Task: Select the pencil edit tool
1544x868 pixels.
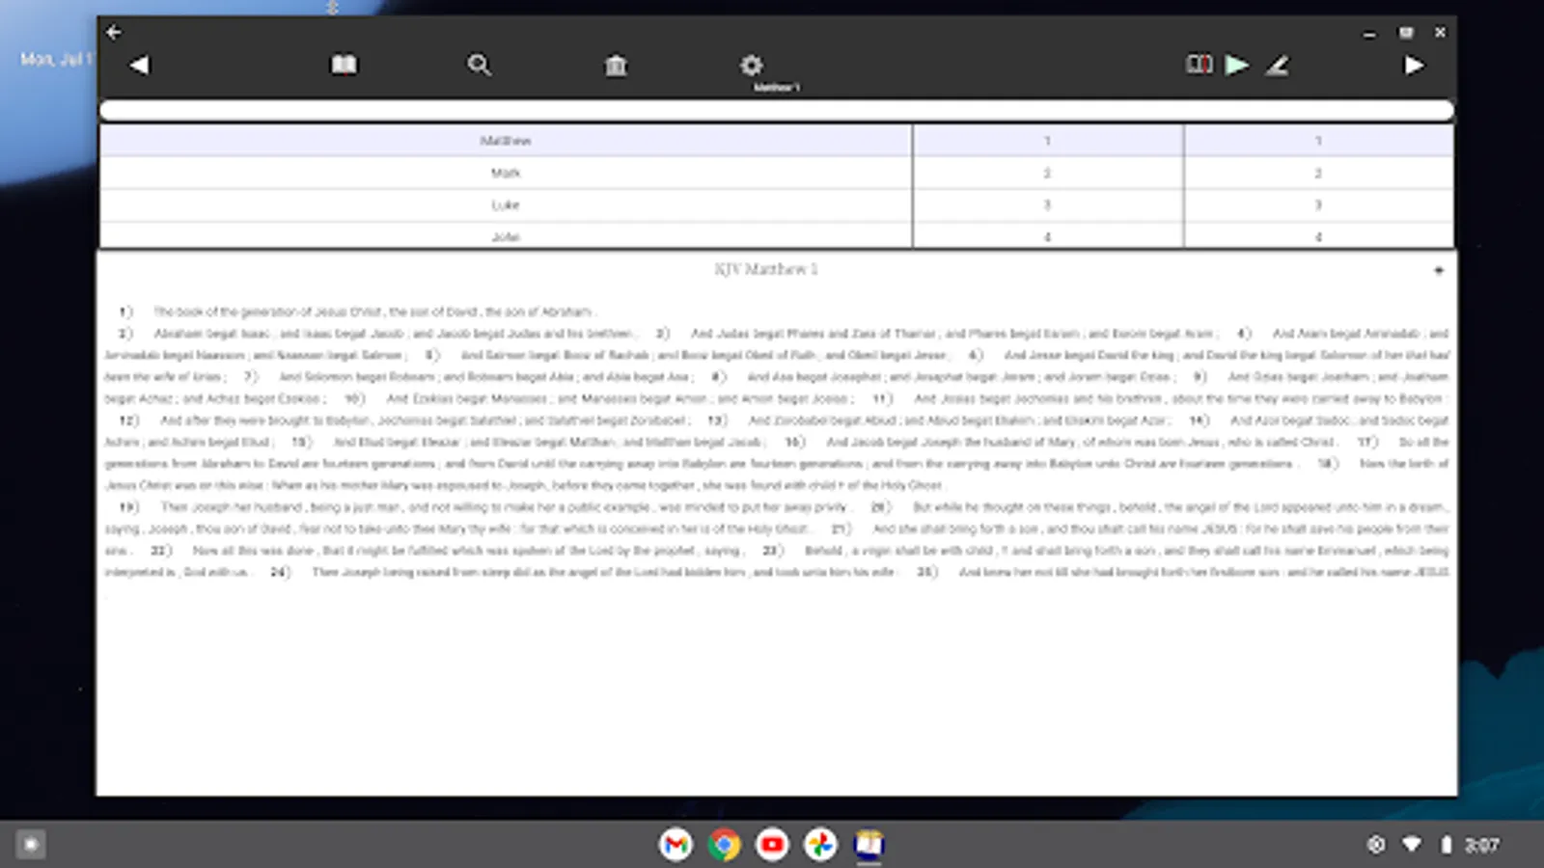Action: point(1277,65)
